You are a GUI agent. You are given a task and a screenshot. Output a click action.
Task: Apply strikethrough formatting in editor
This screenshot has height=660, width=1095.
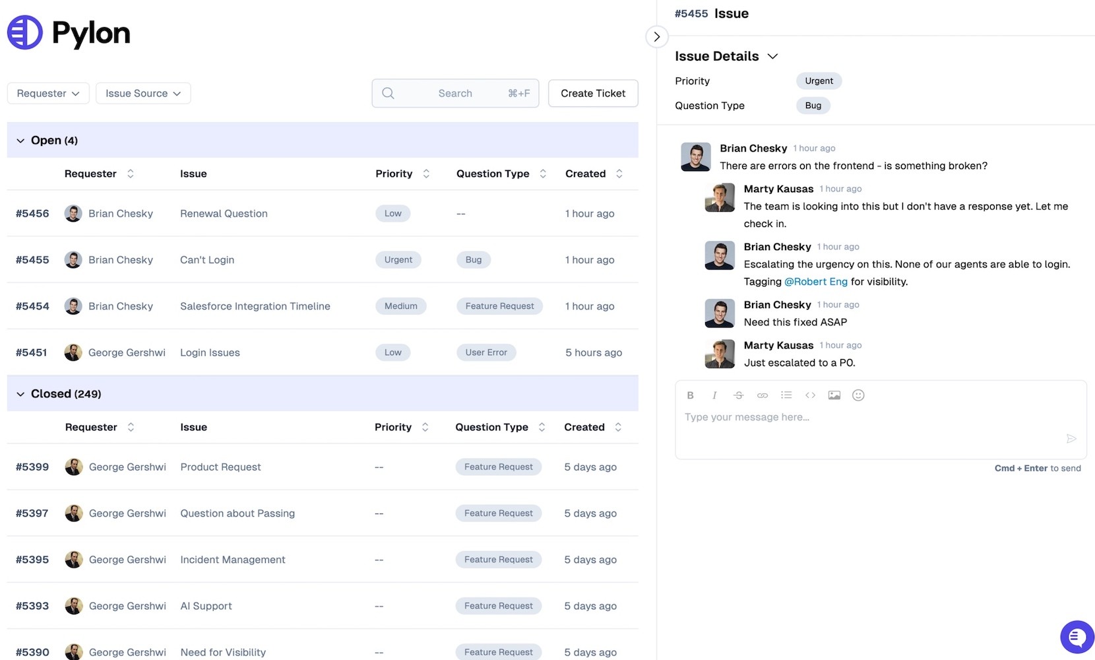[738, 395]
